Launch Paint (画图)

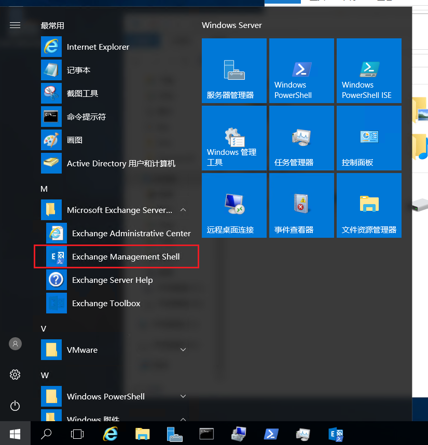pos(114,140)
